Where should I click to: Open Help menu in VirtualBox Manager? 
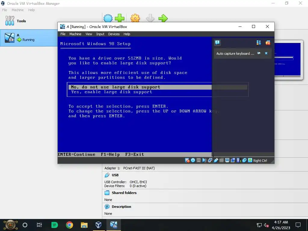coord(31,10)
